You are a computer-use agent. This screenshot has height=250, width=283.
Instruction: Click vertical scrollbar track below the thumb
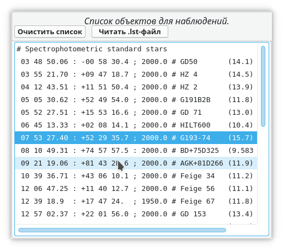coord(263,175)
